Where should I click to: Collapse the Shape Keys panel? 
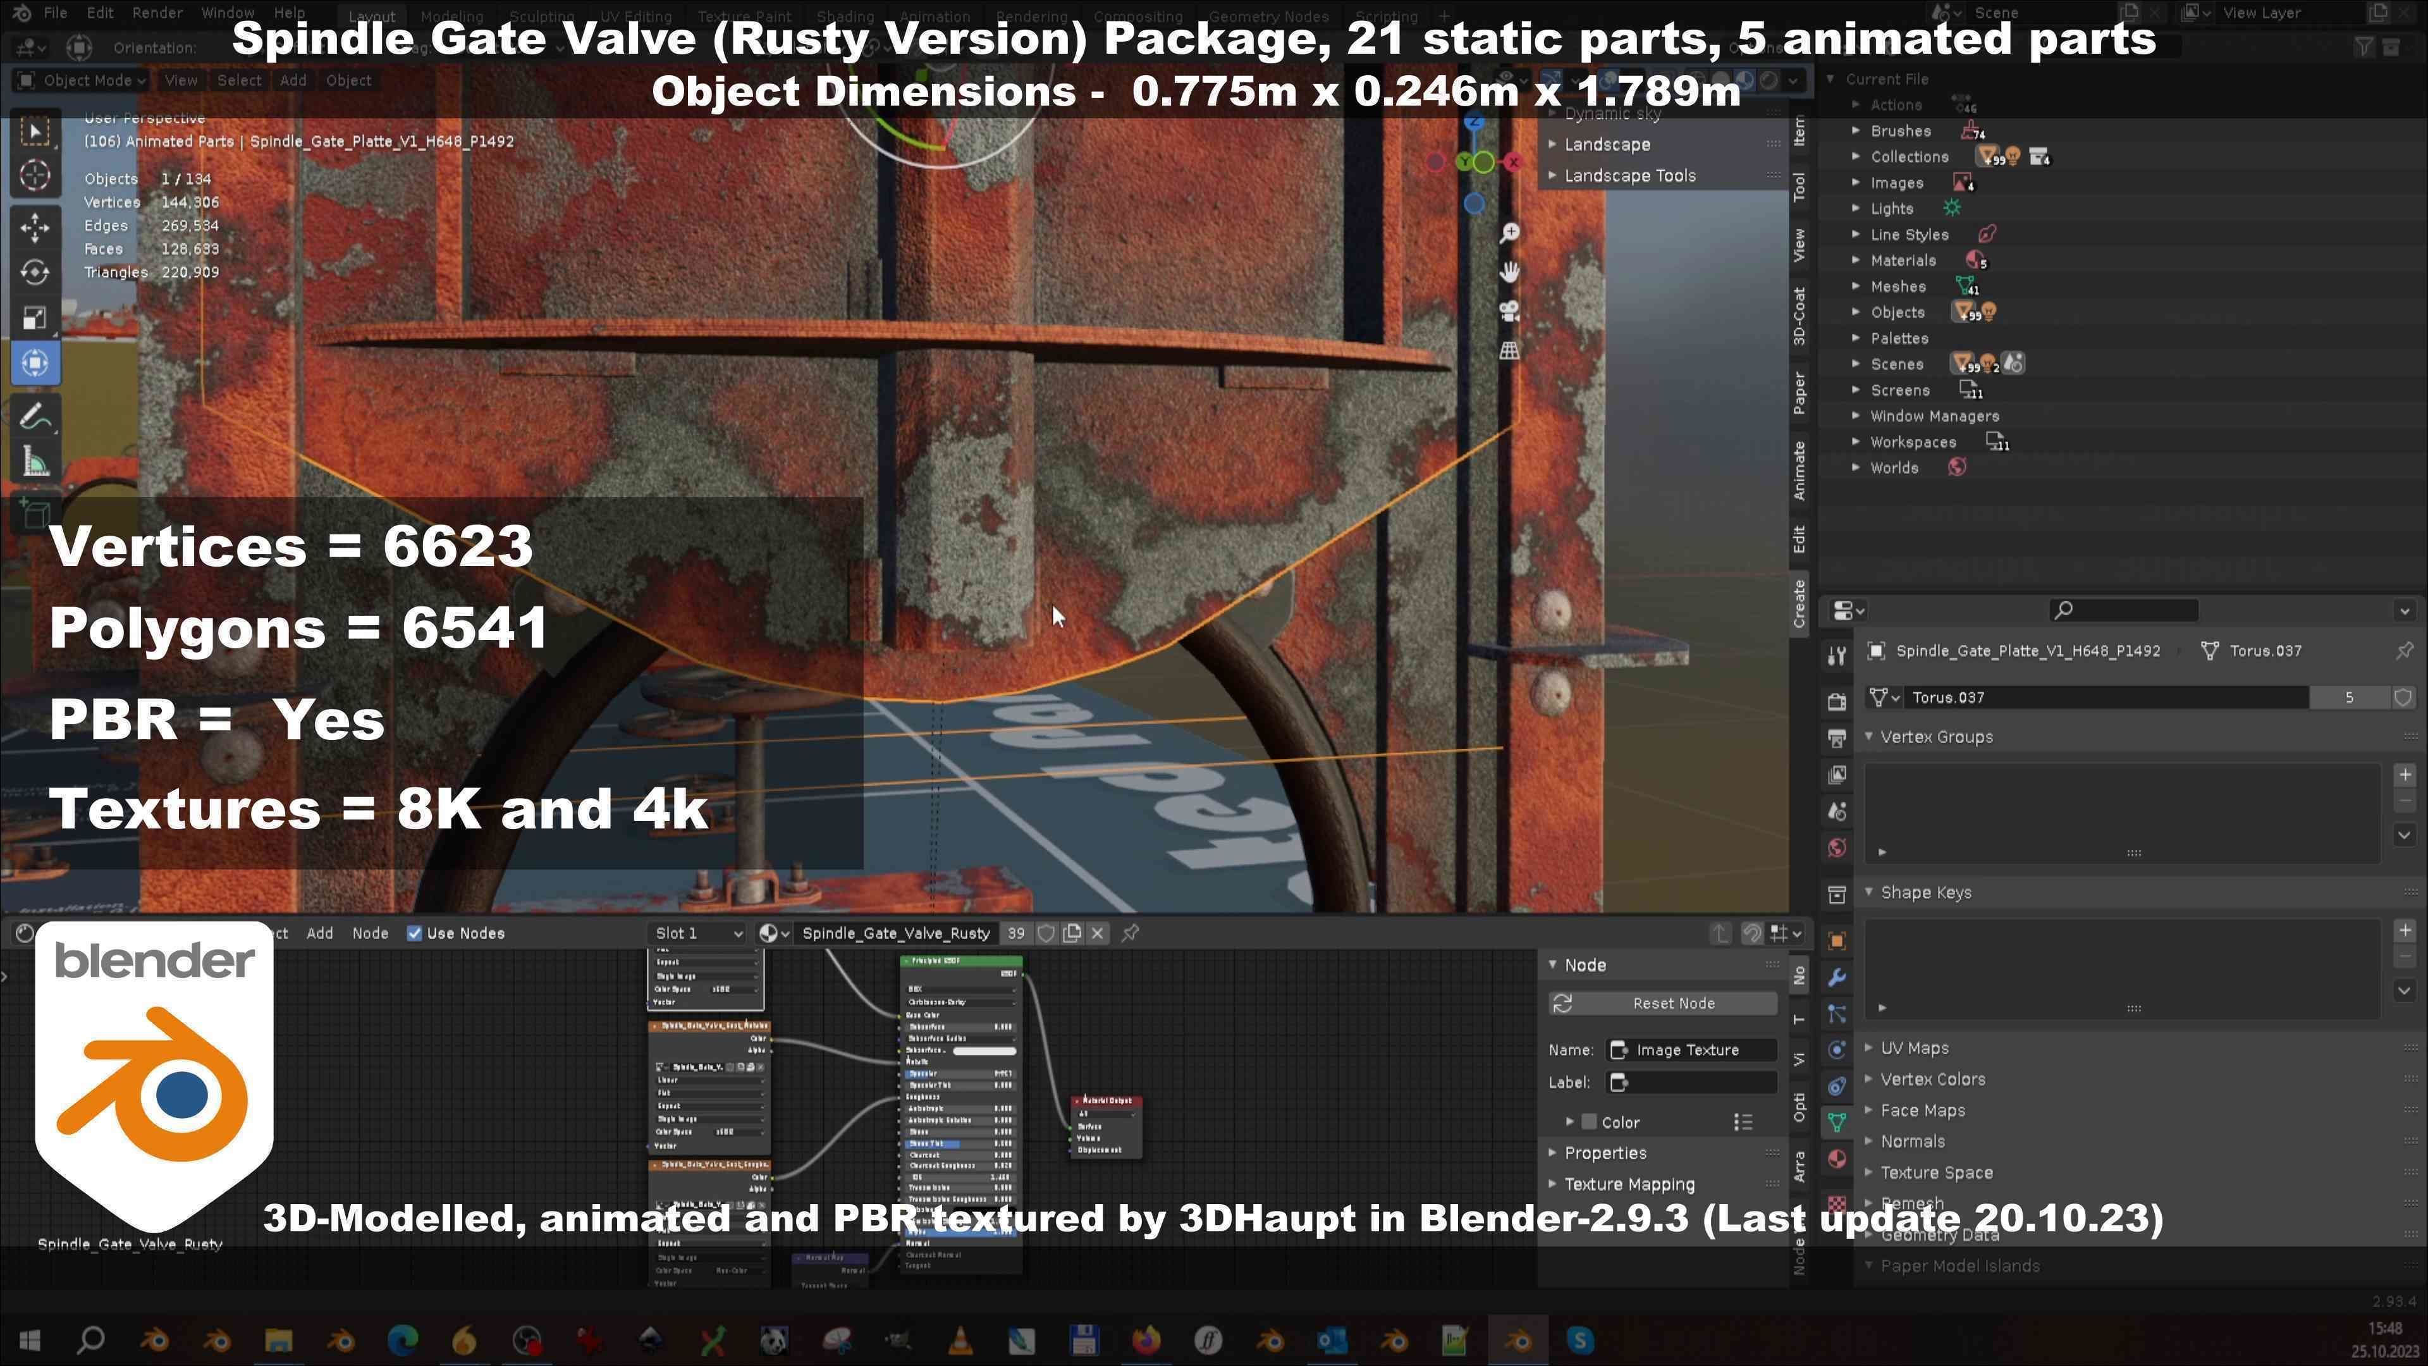(x=1869, y=892)
